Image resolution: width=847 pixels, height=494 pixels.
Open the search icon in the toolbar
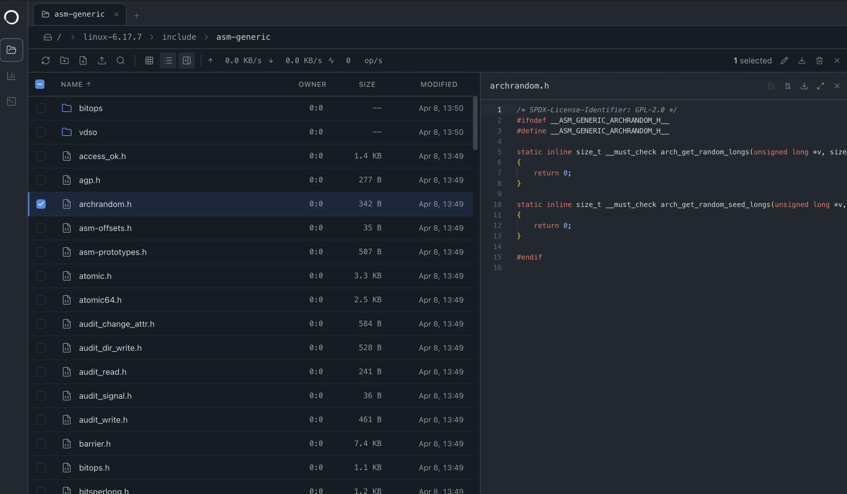pyautogui.click(x=121, y=60)
